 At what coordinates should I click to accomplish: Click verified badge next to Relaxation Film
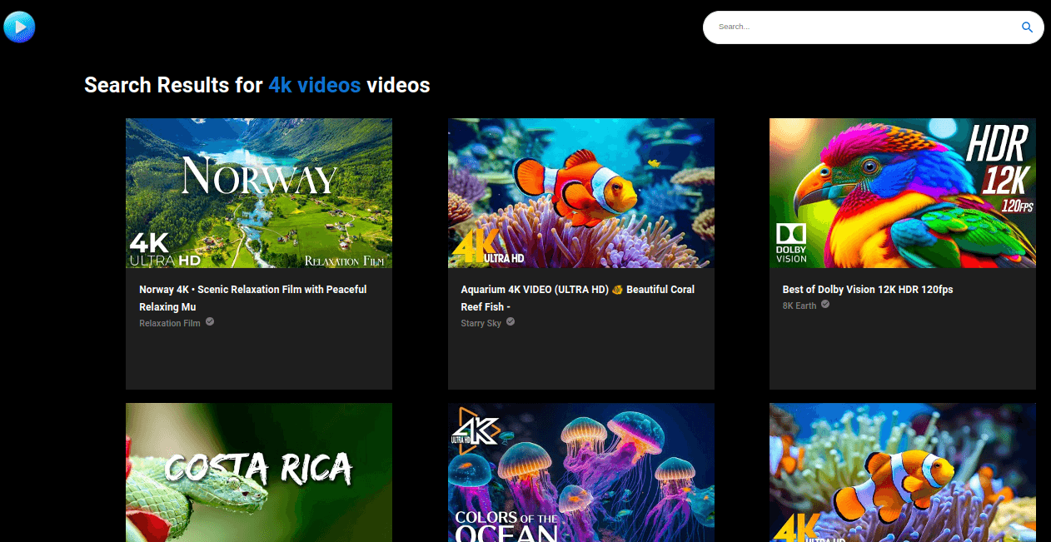click(x=210, y=321)
